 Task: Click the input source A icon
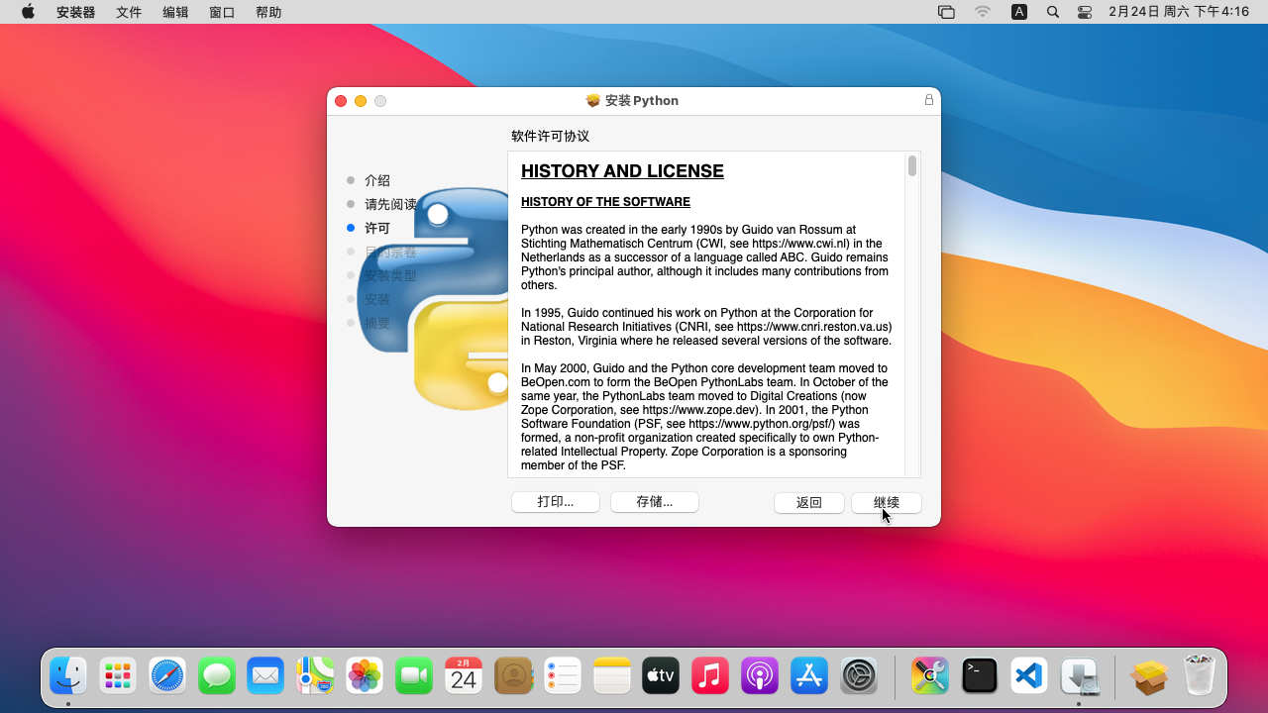click(1019, 12)
